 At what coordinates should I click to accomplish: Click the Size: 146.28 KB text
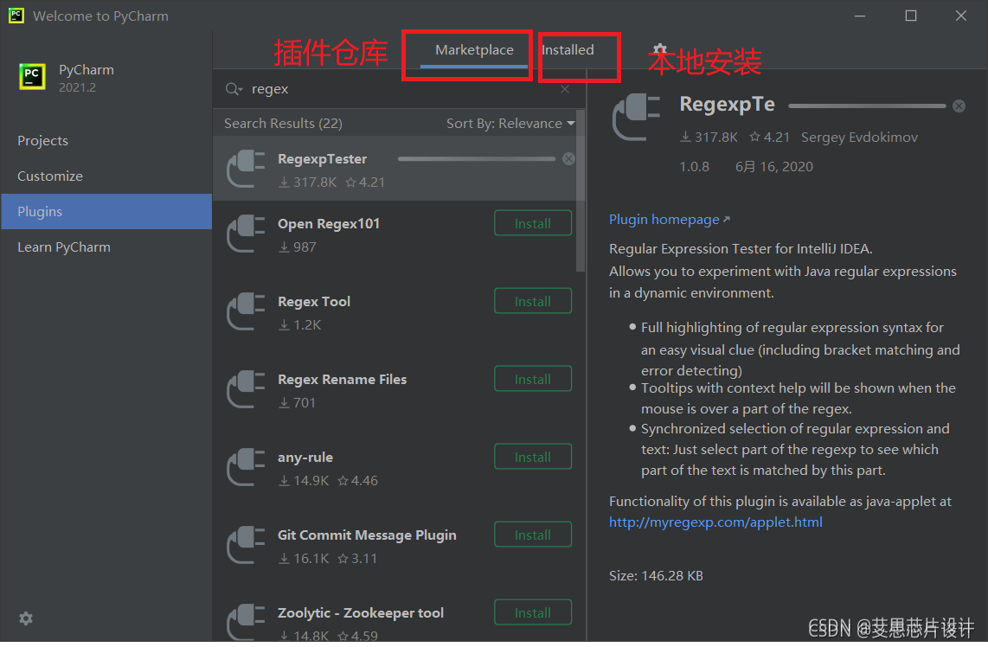coord(656,576)
